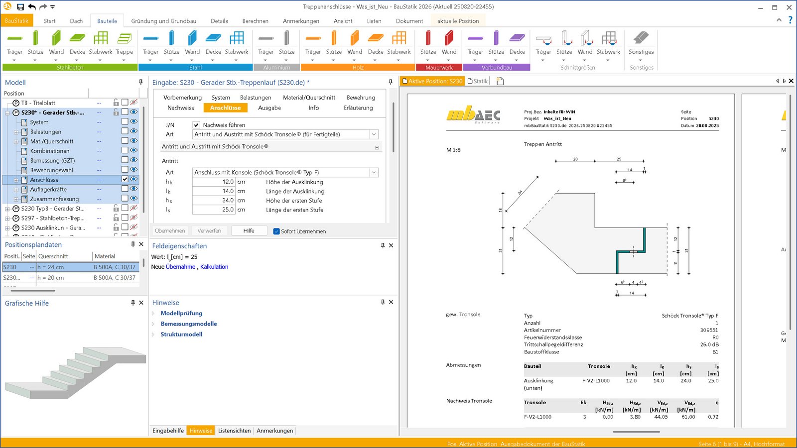The image size is (797, 448).
Task: Click the Stahlbeton Treppe icon
Action: (x=124, y=39)
